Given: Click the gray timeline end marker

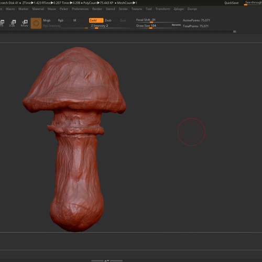Looking at the screenshot, I should click(235, 31).
